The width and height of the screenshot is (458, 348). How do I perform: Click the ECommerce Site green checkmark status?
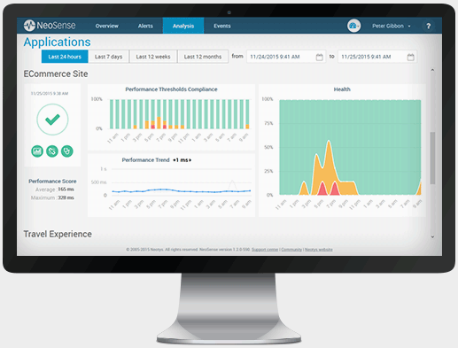pos(52,120)
